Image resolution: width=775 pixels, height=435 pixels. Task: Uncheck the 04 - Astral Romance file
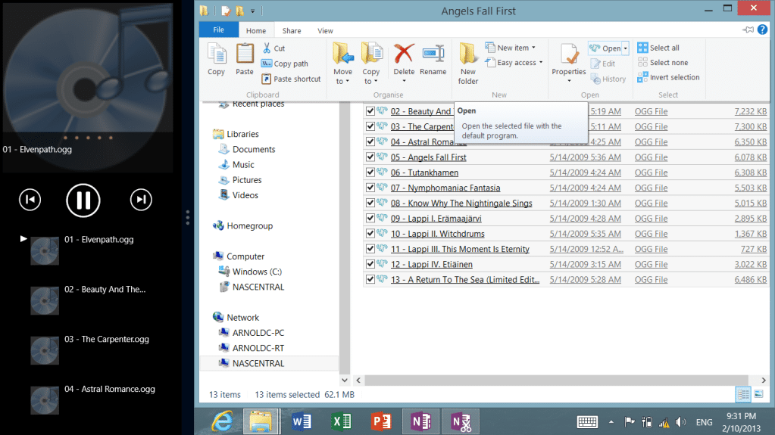pyautogui.click(x=370, y=141)
